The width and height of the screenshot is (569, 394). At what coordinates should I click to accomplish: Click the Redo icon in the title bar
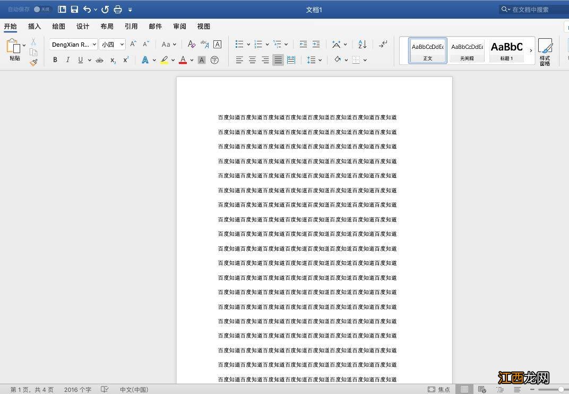point(105,10)
